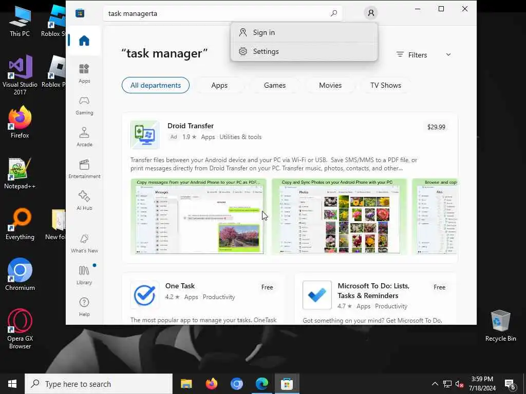Select the Visual Studio 2017 desktop icon
This screenshot has width=526, height=394.
coord(20,75)
